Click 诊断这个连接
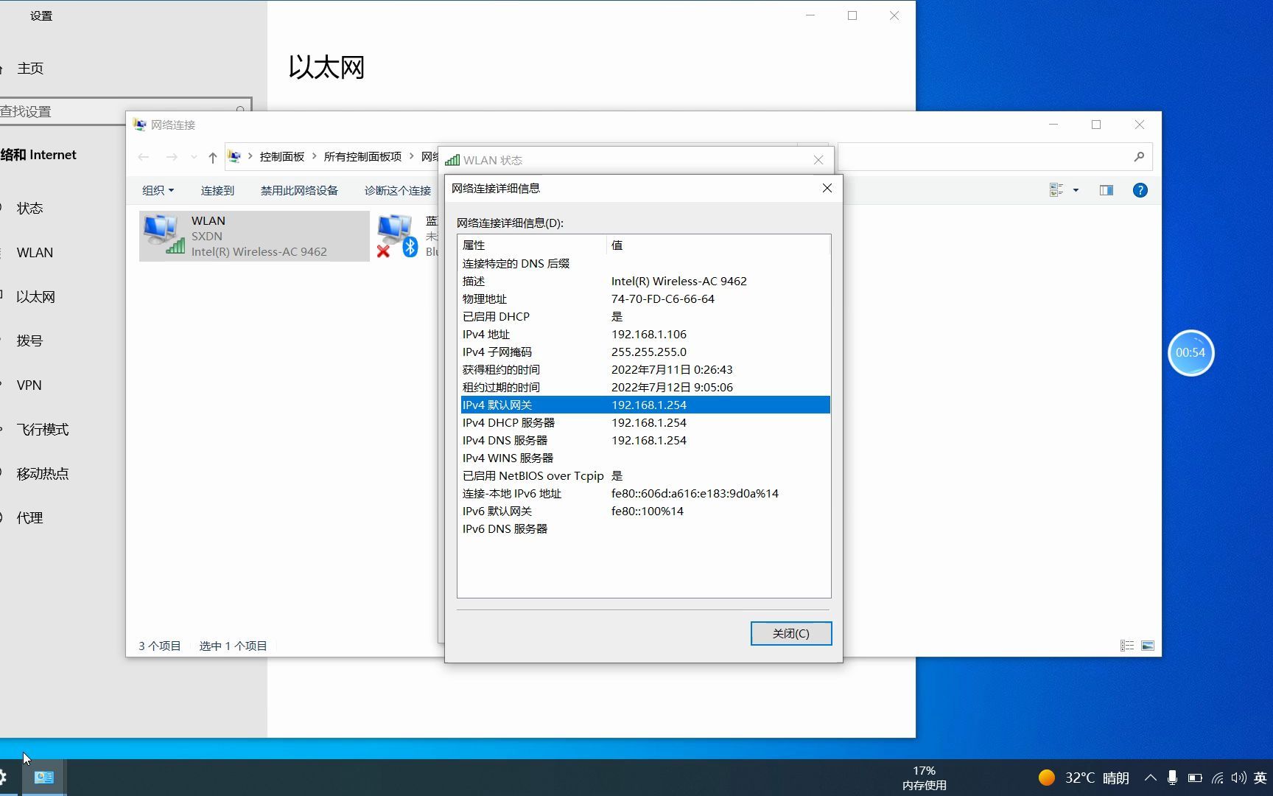Viewport: 1273px width, 796px height. [x=398, y=190]
